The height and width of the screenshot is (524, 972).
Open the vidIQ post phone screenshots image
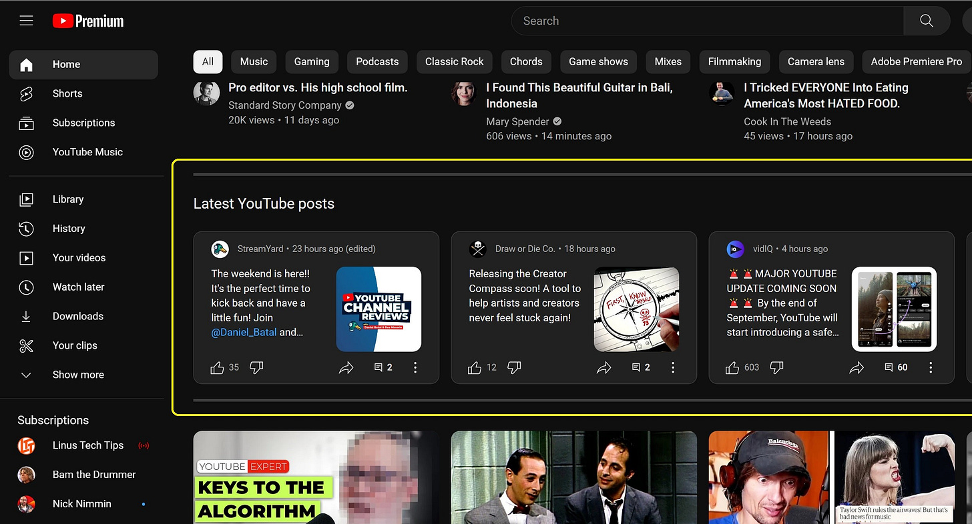[x=894, y=309]
